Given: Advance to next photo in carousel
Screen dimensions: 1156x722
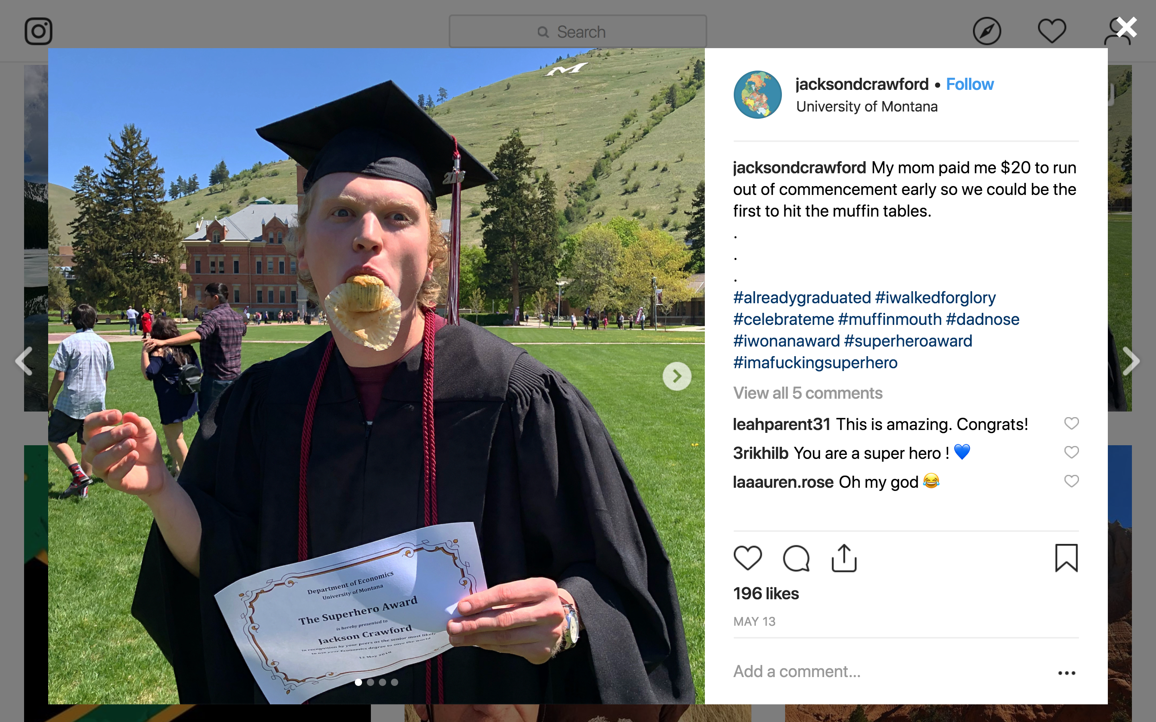Looking at the screenshot, I should [x=676, y=376].
